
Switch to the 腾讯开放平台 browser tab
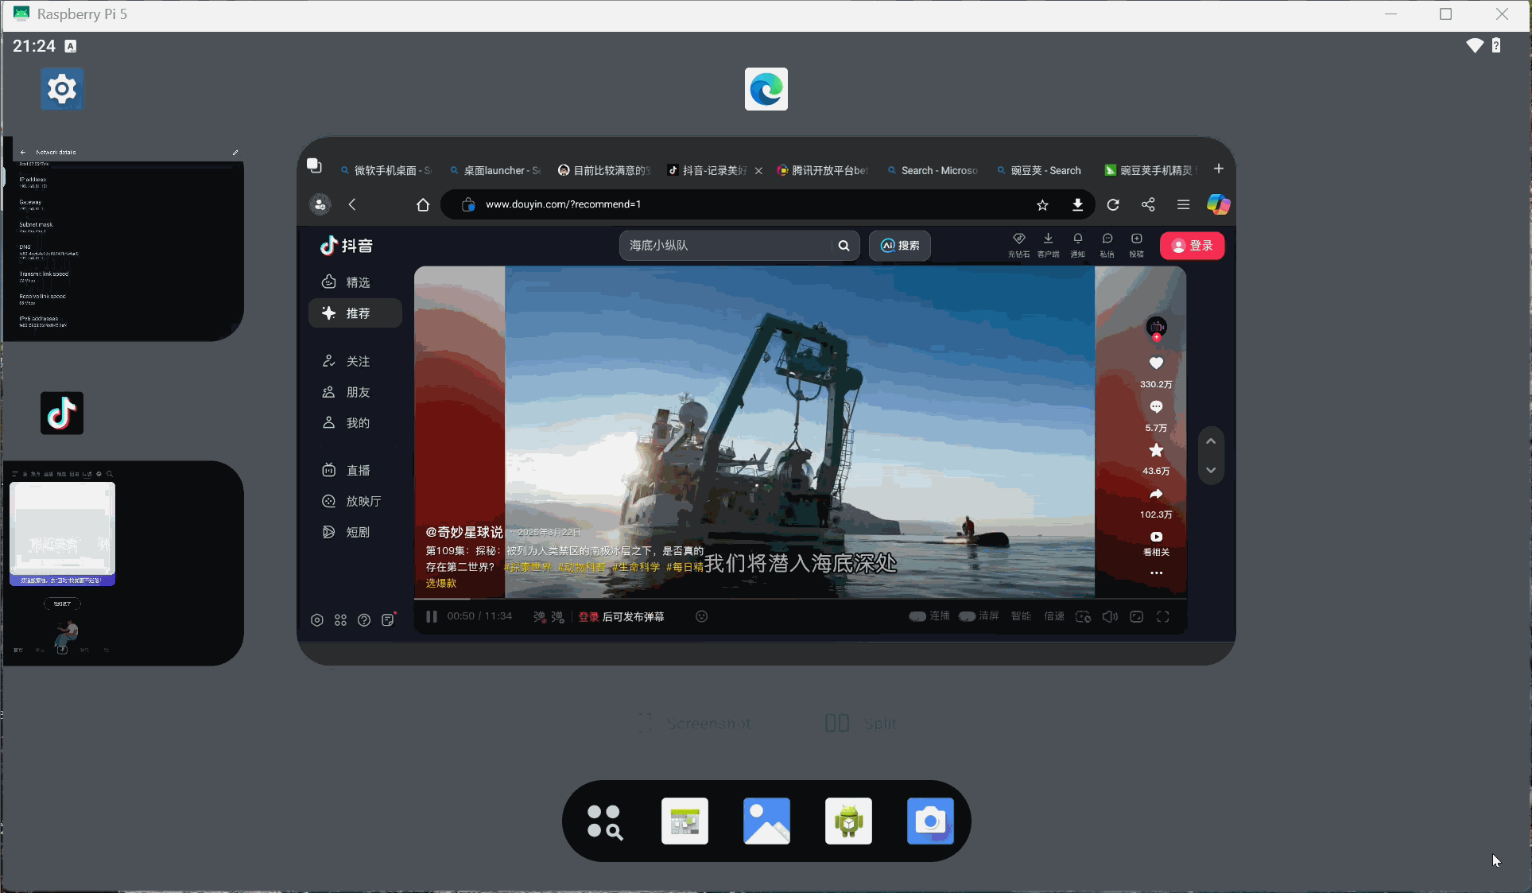(x=824, y=171)
